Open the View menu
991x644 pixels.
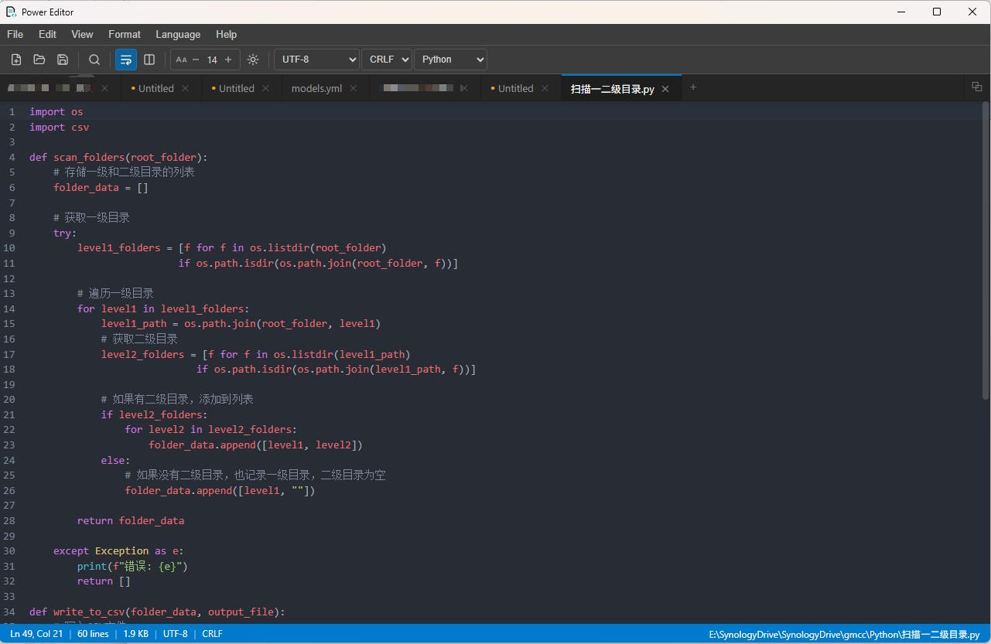coord(82,34)
